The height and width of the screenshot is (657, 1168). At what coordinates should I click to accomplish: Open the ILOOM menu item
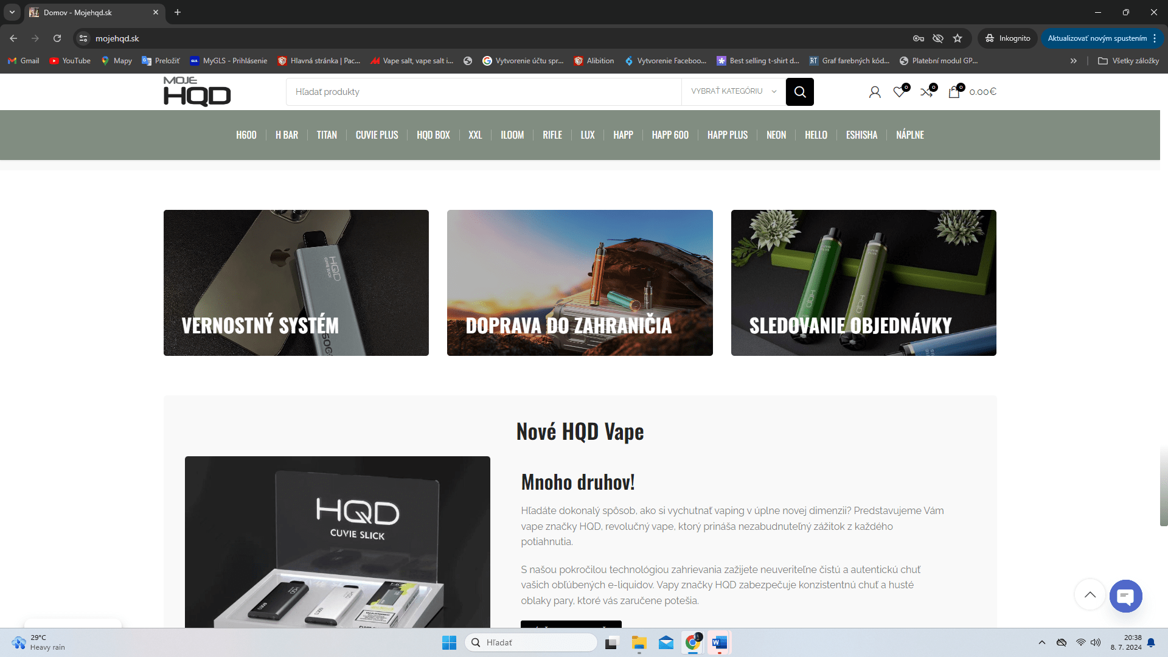pos(512,135)
